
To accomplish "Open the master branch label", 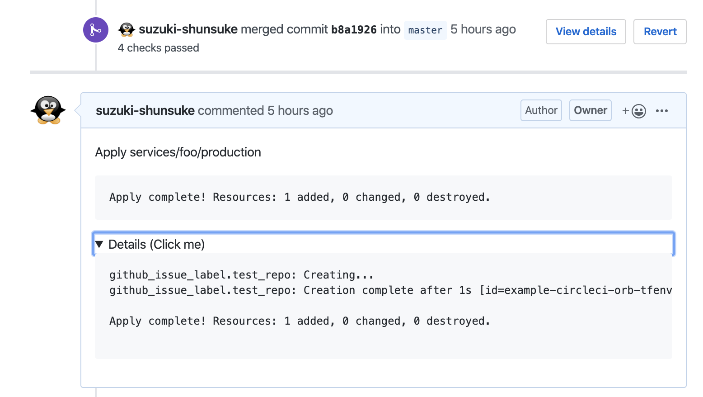I will 425,30.
